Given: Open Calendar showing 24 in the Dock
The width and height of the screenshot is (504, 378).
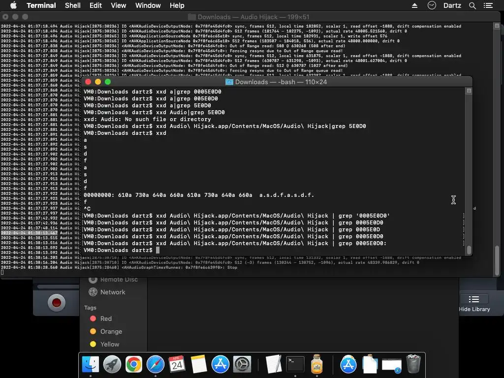Looking at the screenshot, I should (x=177, y=364).
